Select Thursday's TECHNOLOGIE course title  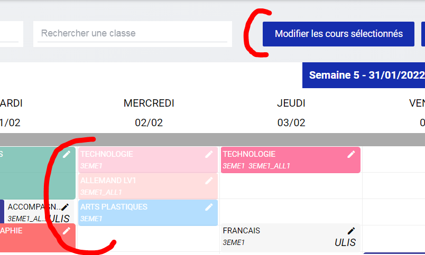(249, 154)
